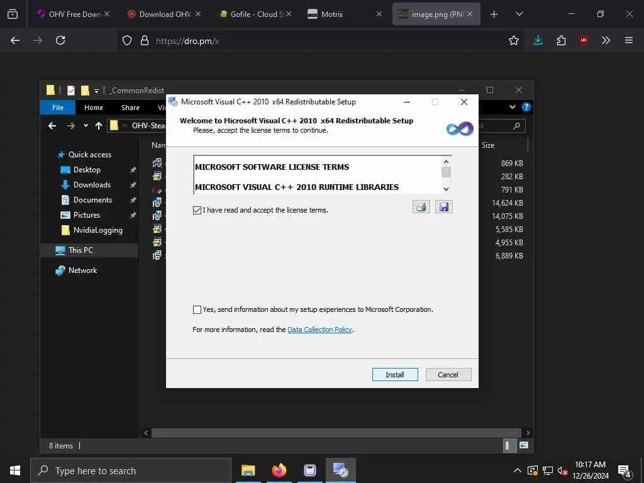
Task: Open the Windows Start menu
Action: pos(15,470)
